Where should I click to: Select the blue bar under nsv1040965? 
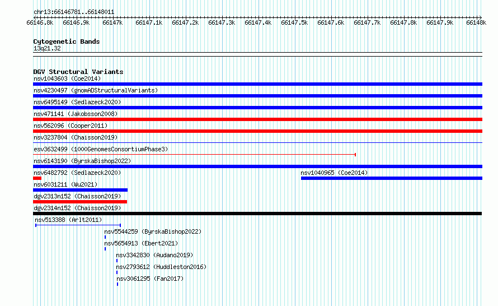coord(392,178)
